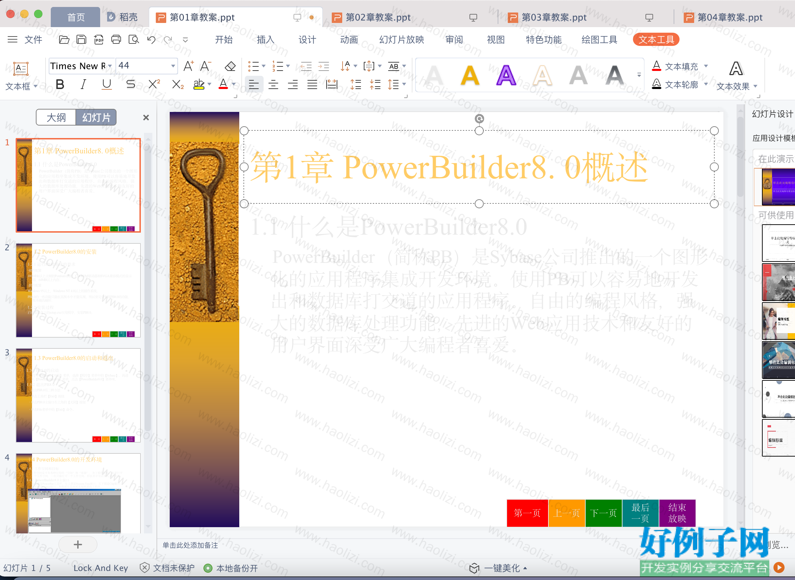Image resolution: width=795 pixels, height=580 pixels.
Task: Apply subscript formatting
Action: coord(178,84)
